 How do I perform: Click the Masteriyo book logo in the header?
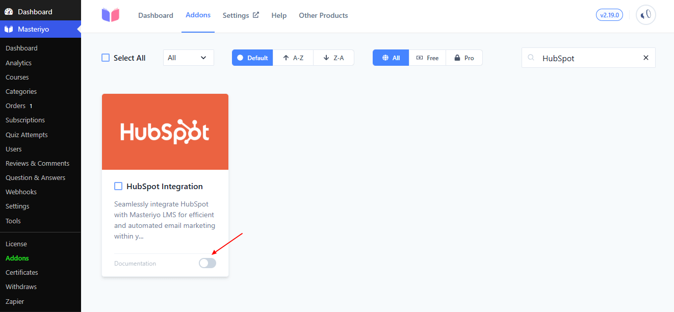110,15
